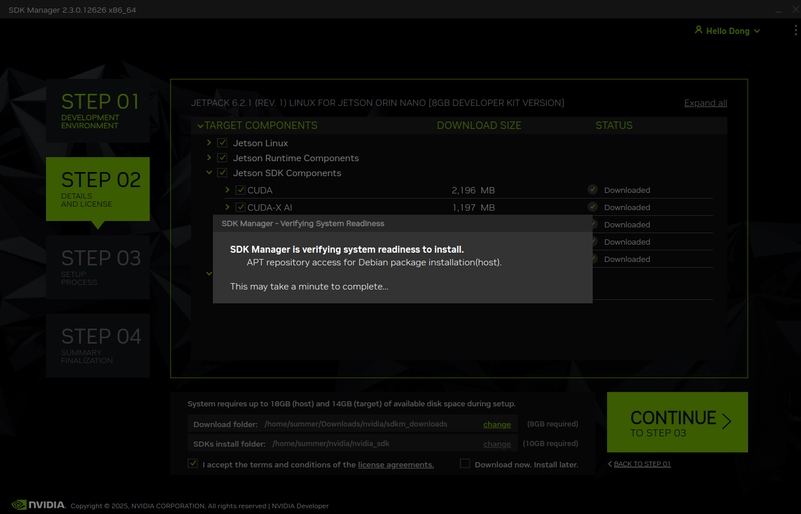The height and width of the screenshot is (514, 801).
Task: Click the fourth row's Downloaded circle icon
Action: (x=593, y=241)
